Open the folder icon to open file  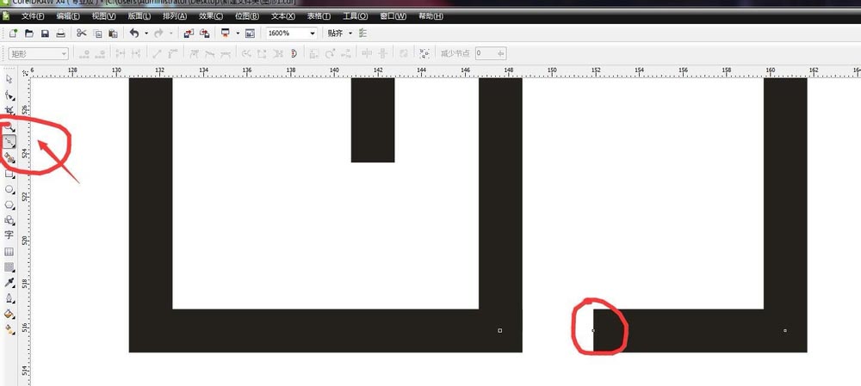click(x=29, y=34)
